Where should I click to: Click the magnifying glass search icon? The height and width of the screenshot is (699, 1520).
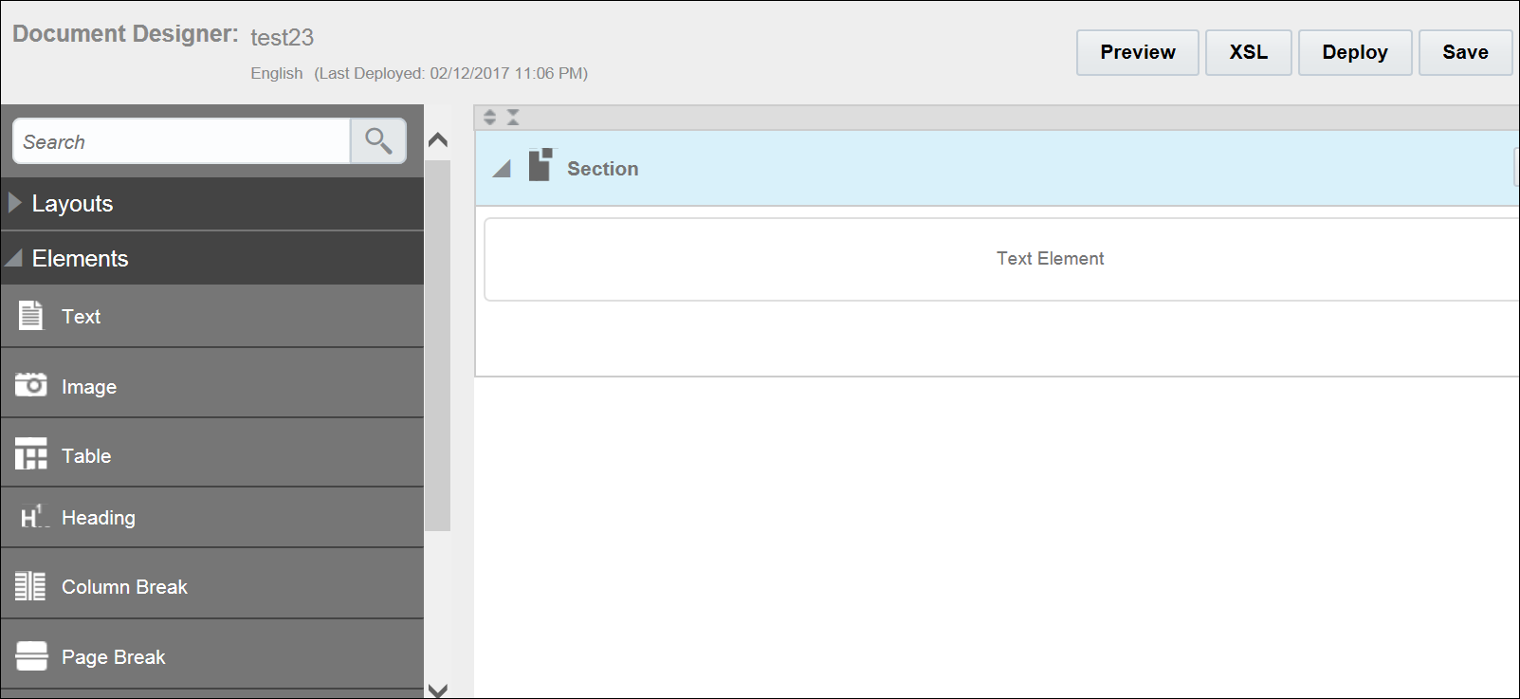[x=378, y=141]
